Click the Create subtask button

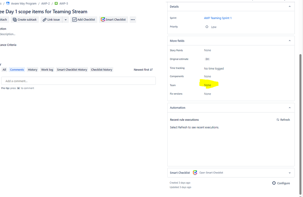coord(25,20)
